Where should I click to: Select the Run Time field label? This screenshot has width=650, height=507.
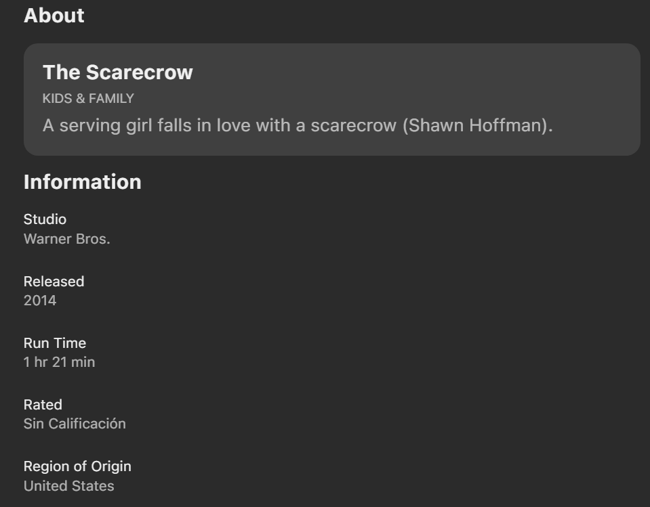click(x=55, y=343)
